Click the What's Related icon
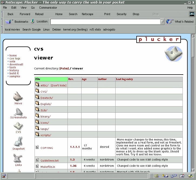Image resolution: width=196 pixels, height=180 pixels. [170, 22]
